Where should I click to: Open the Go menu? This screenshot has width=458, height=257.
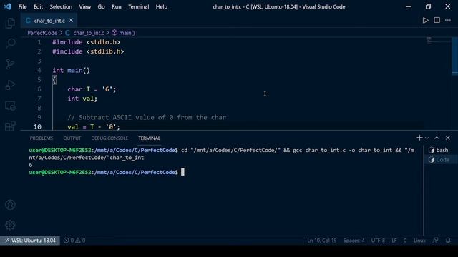101,6
